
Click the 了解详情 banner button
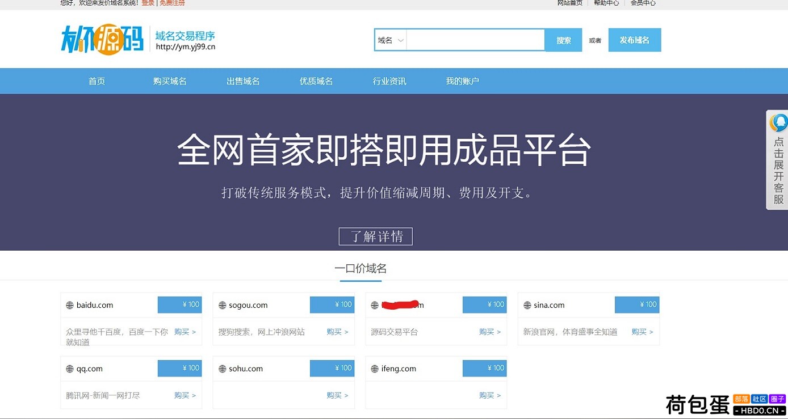(x=376, y=236)
